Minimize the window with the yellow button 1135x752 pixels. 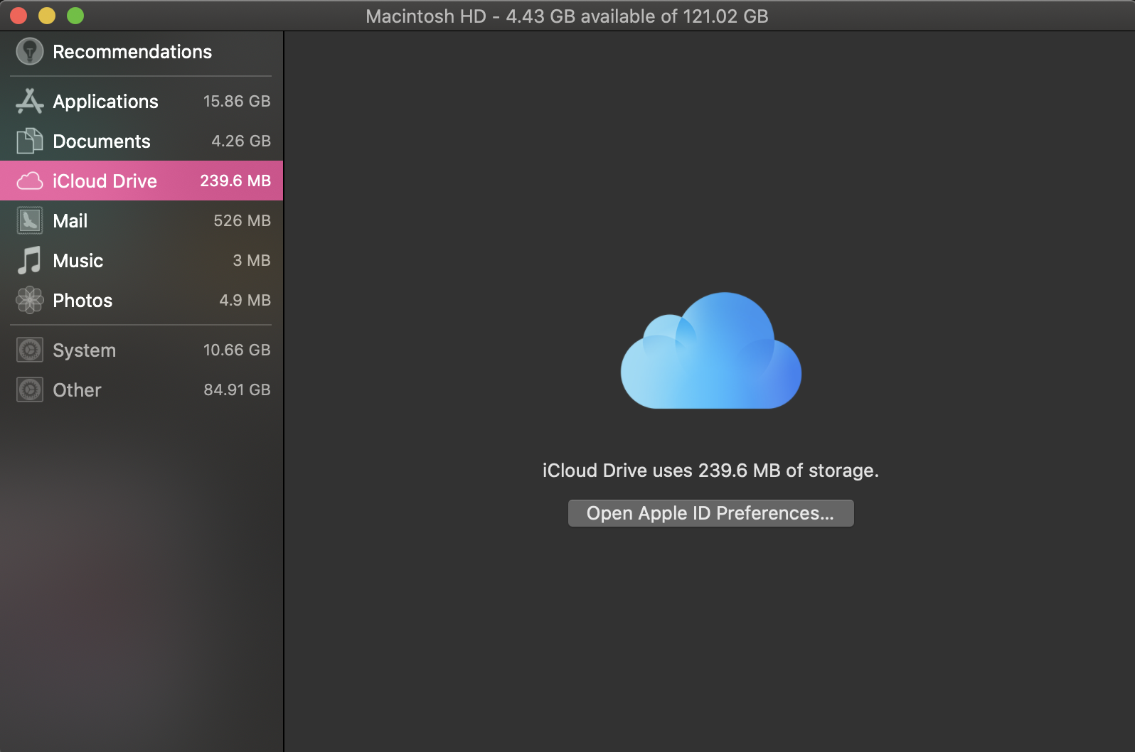47,16
